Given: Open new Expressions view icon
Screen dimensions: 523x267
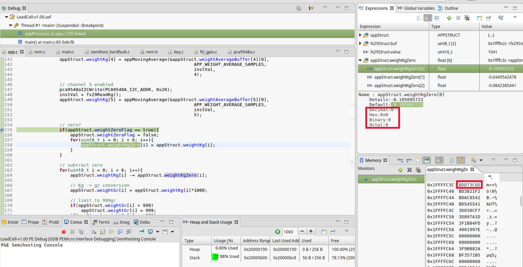Looking at the screenshot, I should pos(480,18).
